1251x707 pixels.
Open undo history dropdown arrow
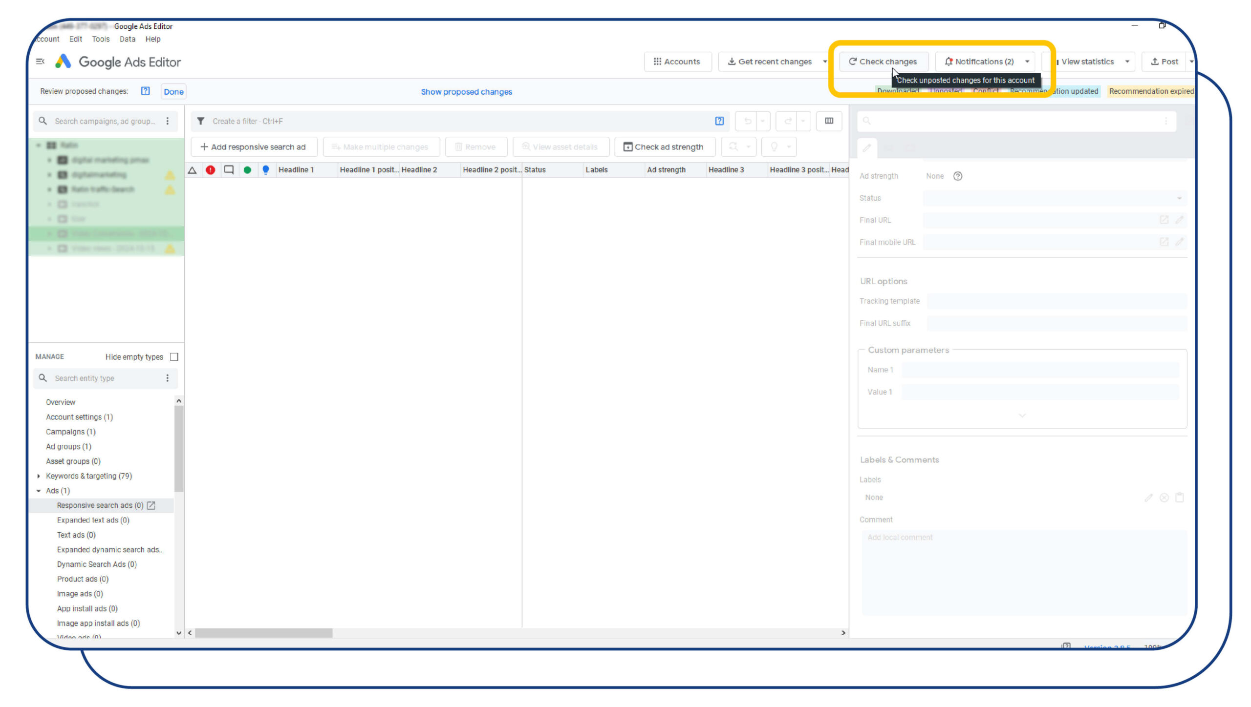pos(763,121)
